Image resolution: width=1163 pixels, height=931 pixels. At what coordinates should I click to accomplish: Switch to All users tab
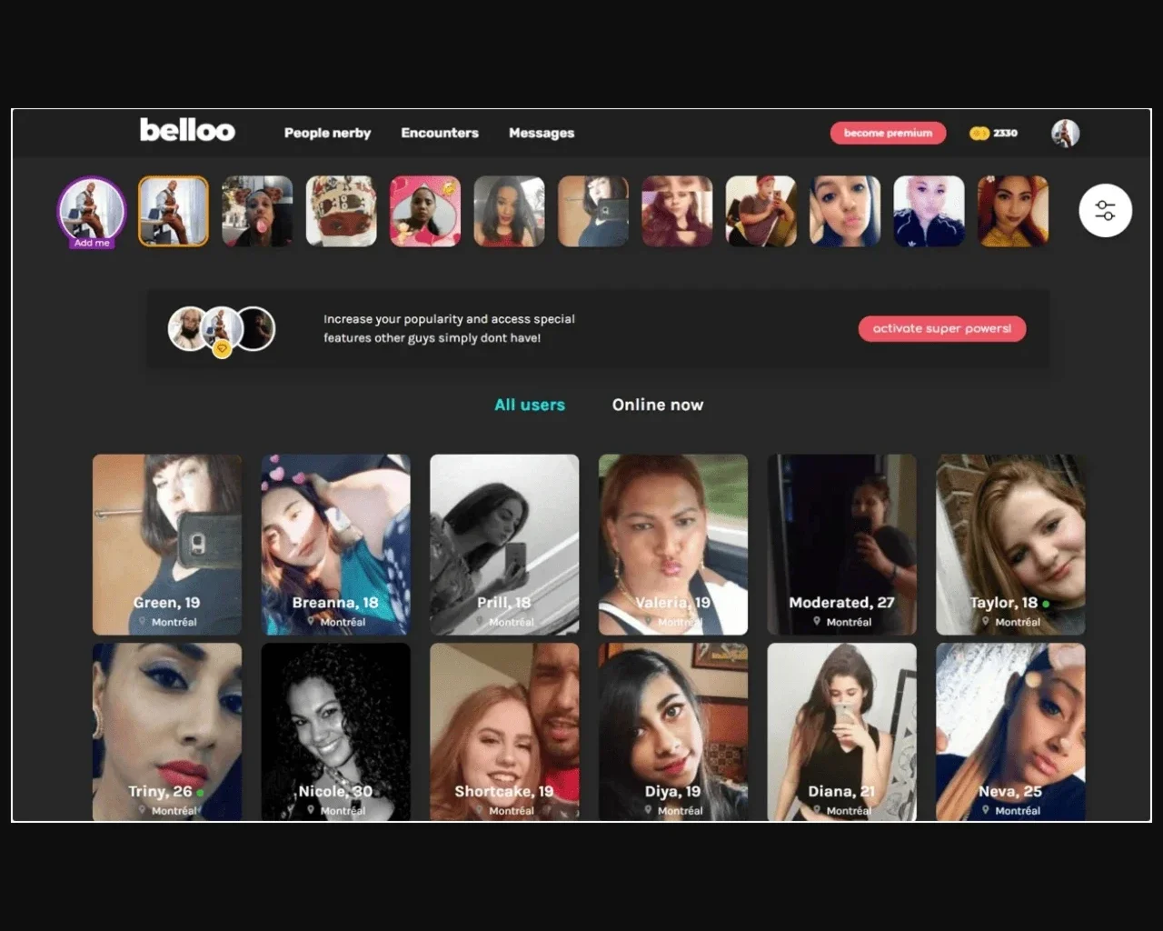tap(530, 405)
